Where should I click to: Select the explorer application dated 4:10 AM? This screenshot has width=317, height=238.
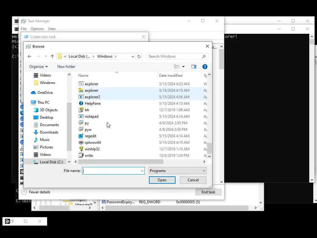pyautogui.click(x=91, y=90)
